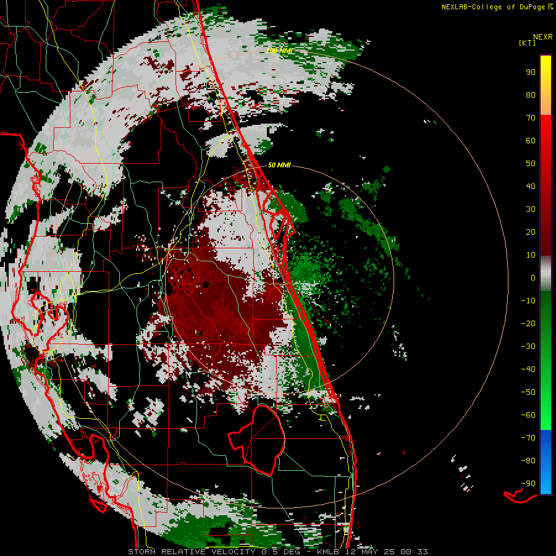Click the 80 value on the velocity scale
The height and width of the screenshot is (556, 556).
click(531, 95)
